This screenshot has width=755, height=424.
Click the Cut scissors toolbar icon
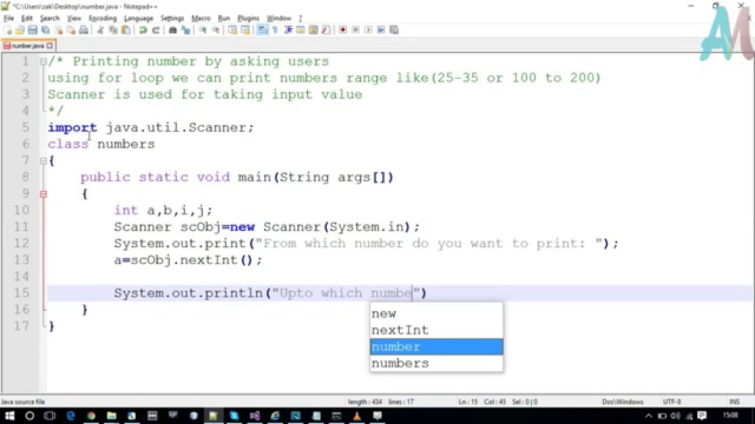[x=100, y=29]
